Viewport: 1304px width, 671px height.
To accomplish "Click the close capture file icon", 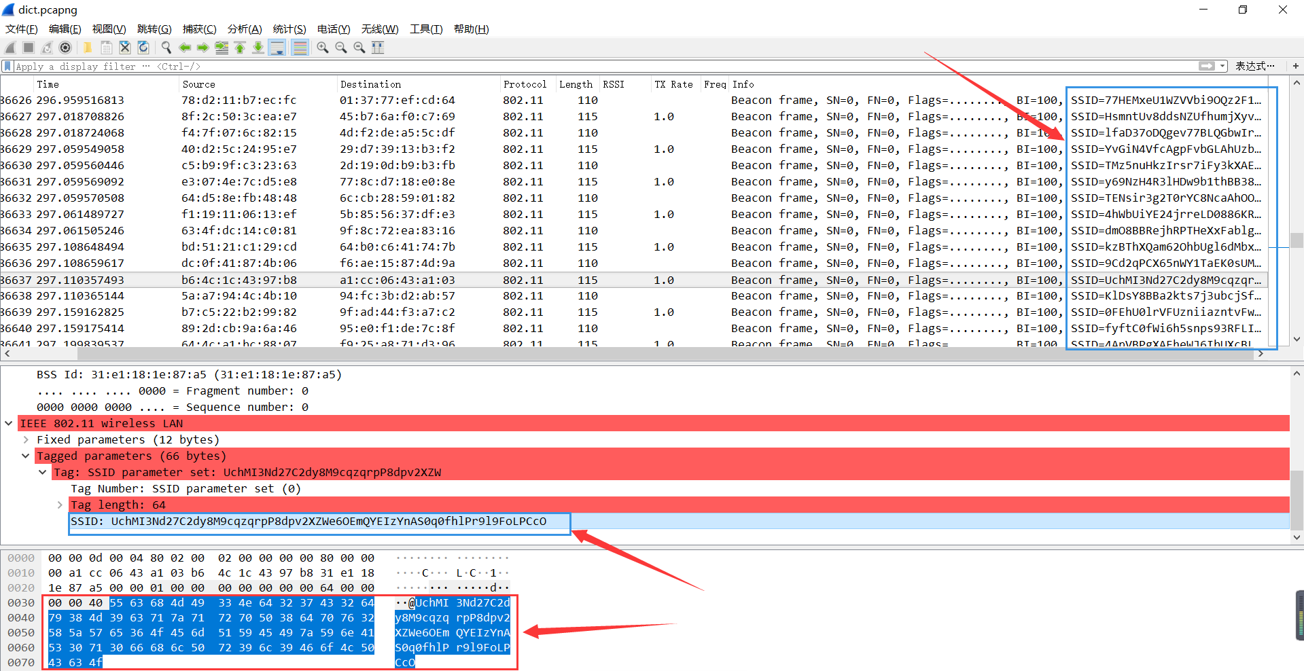I will point(125,48).
